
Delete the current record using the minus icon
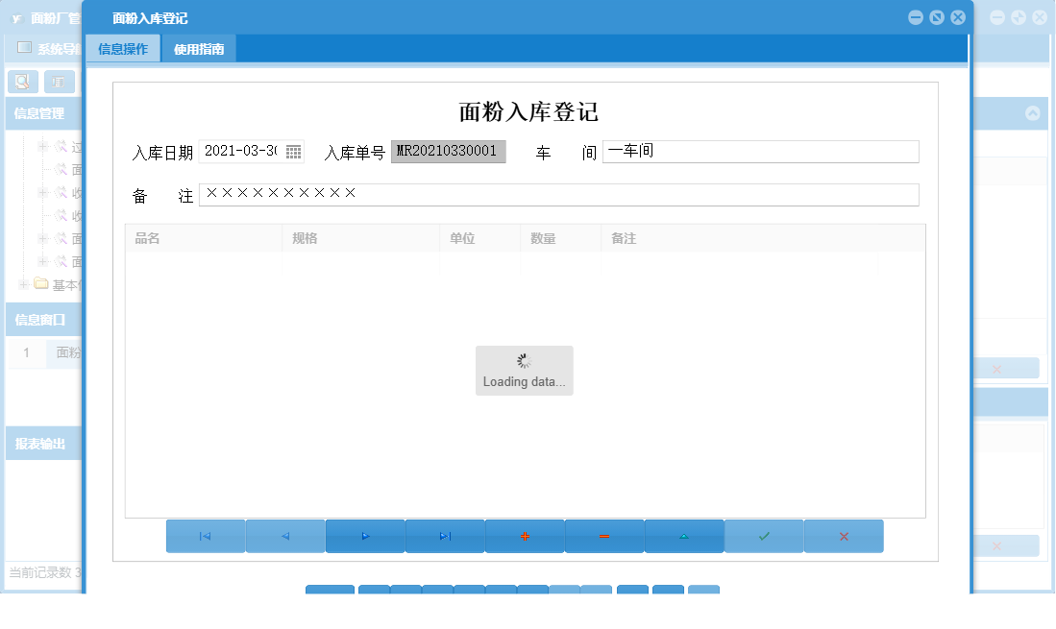click(604, 536)
